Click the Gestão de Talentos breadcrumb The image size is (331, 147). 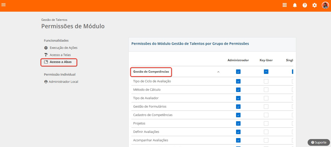tap(54, 20)
